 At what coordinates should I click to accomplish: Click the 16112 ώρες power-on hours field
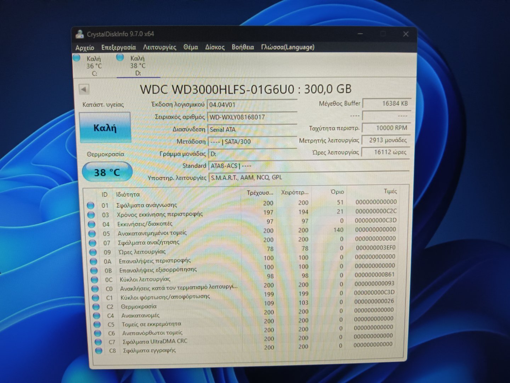[x=385, y=152]
